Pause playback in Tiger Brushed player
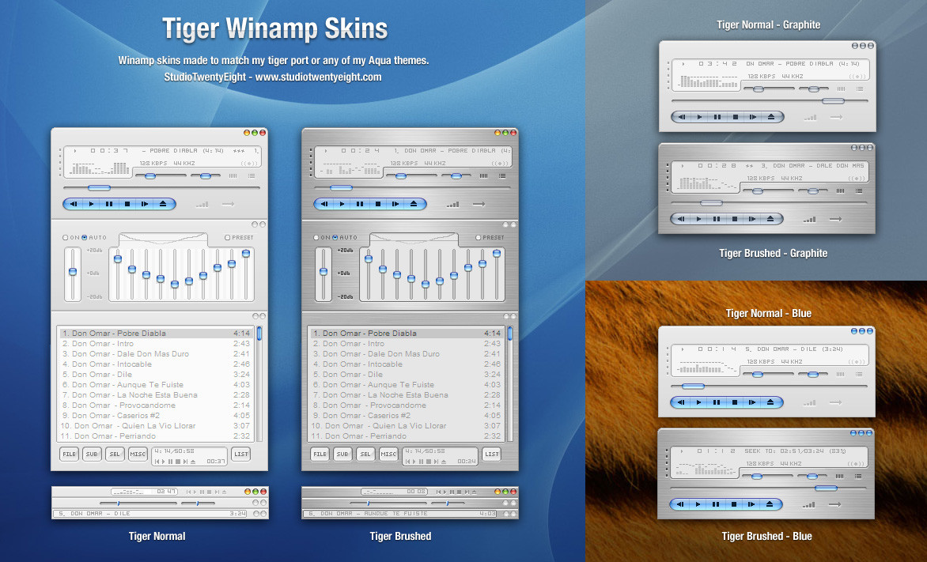The height and width of the screenshot is (562, 927). click(x=359, y=204)
